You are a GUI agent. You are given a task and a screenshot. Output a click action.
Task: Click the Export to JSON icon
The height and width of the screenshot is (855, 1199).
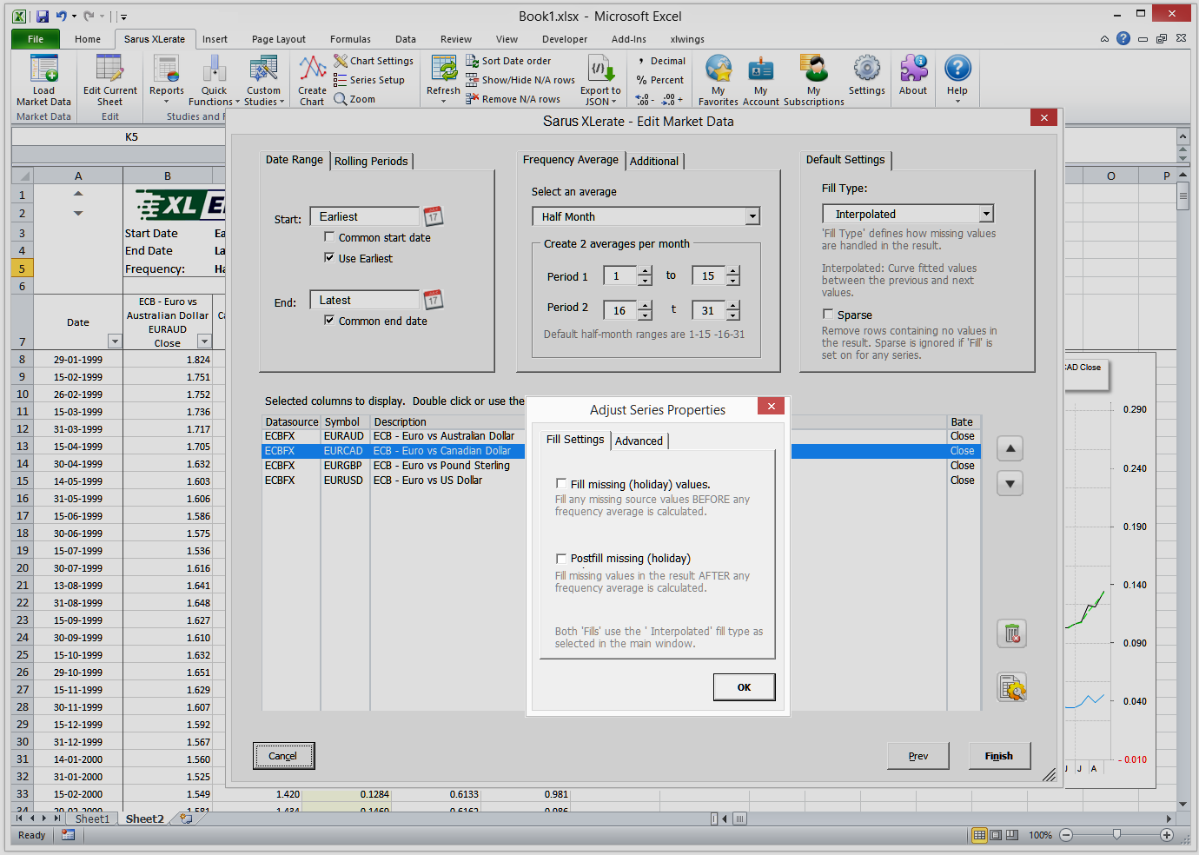point(600,70)
